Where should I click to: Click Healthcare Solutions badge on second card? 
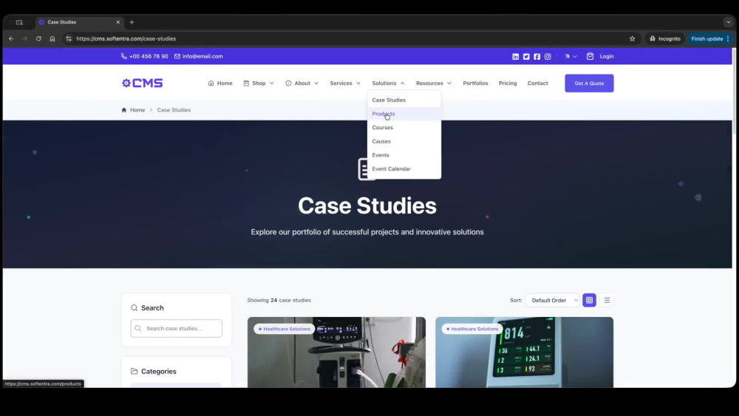(471, 329)
